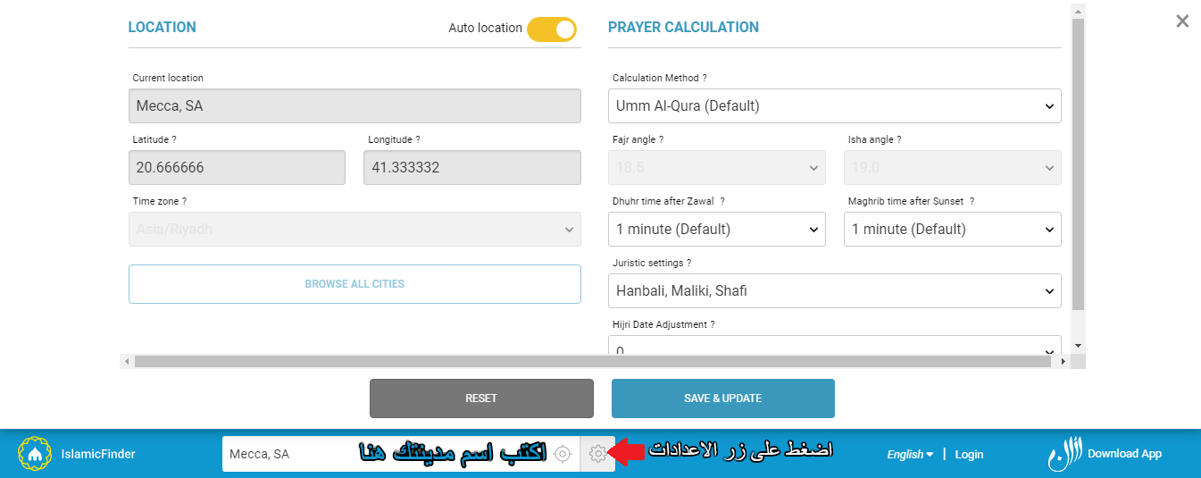Image resolution: width=1201 pixels, height=478 pixels.
Task: Close the settings panel with X
Action: (x=1182, y=21)
